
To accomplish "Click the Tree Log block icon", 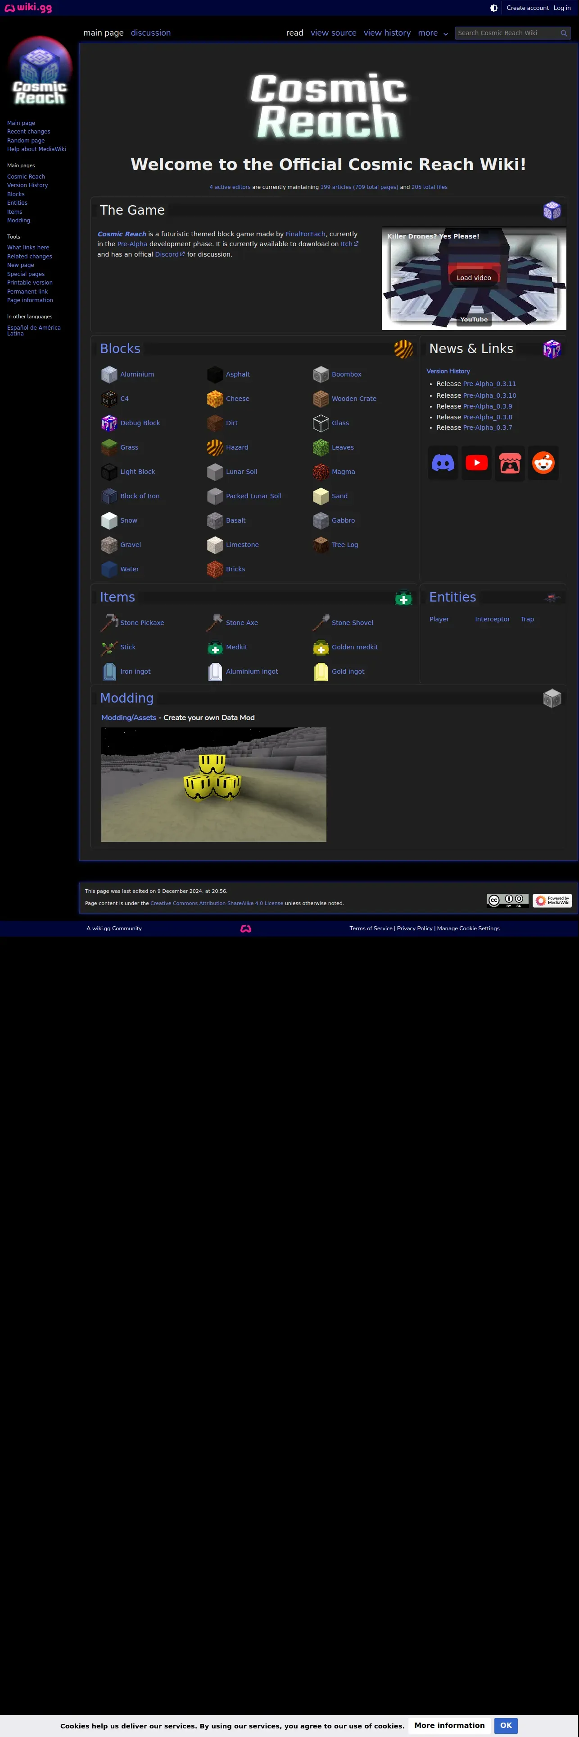I will [321, 545].
